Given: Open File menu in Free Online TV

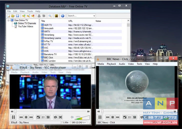Looking at the screenshot, I should tap(9, 11).
